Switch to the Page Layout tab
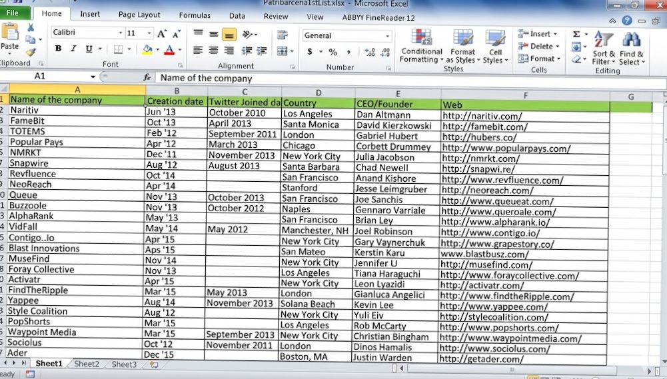The image size is (667, 379). click(x=139, y=15)
